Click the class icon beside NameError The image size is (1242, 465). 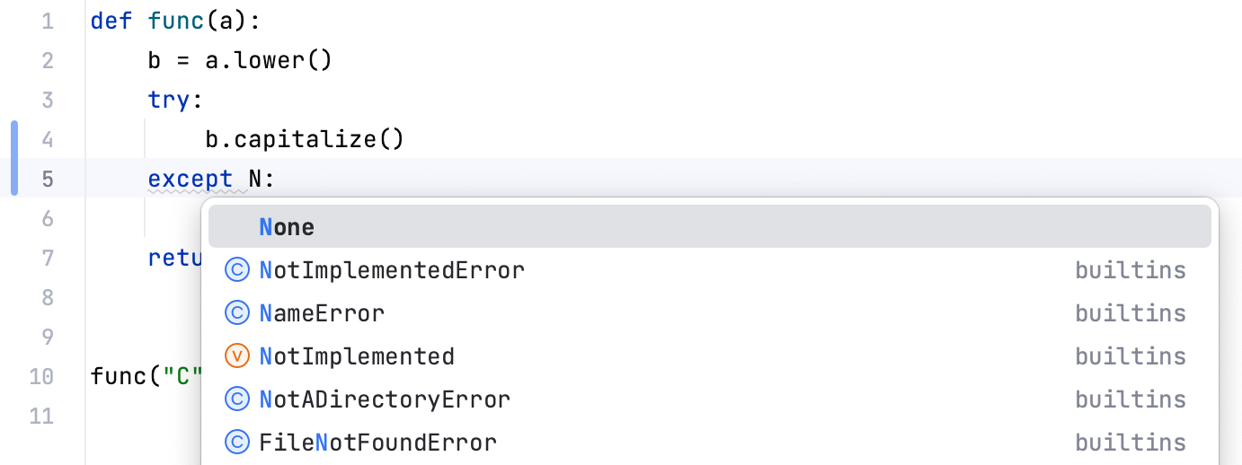pos(236,313)
